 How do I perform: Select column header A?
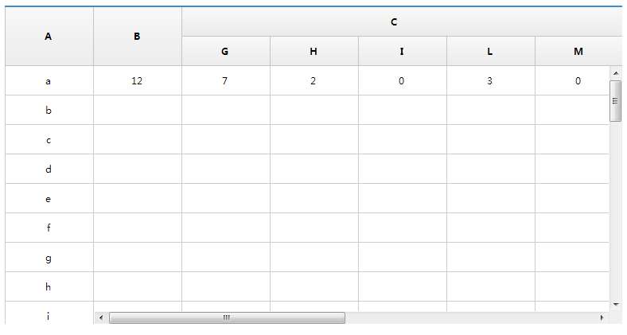click(49, 37)
